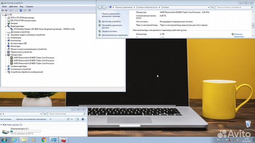Click the Scan for hardware changes toolbar icon
Screen dimensions: 255x143
30,10
